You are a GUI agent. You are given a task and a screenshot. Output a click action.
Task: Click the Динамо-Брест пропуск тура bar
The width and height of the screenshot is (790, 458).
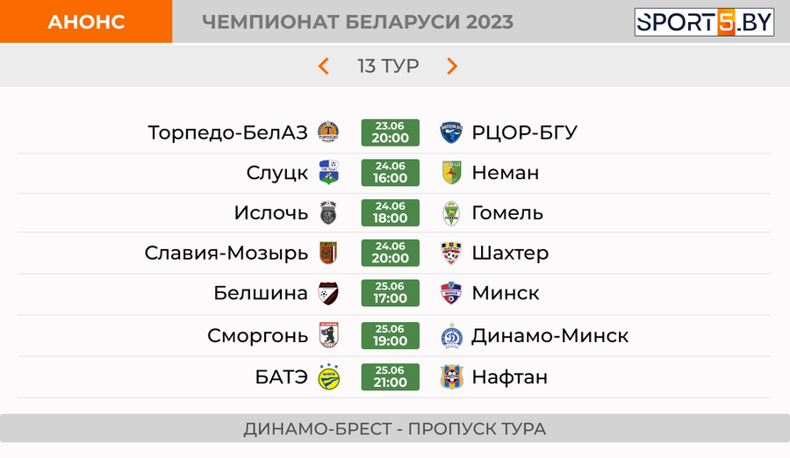[x=395, y=429]
